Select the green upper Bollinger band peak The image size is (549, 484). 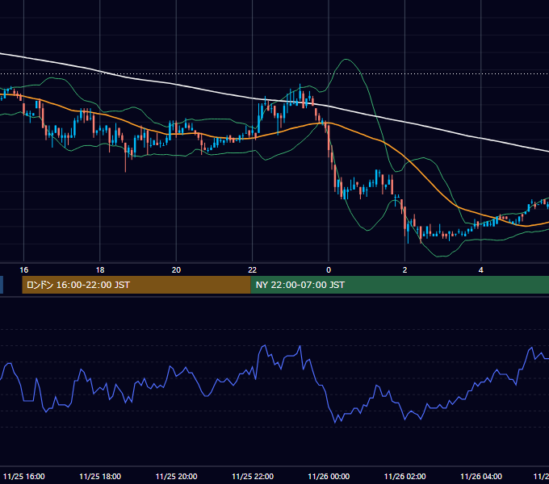(346, 60)
